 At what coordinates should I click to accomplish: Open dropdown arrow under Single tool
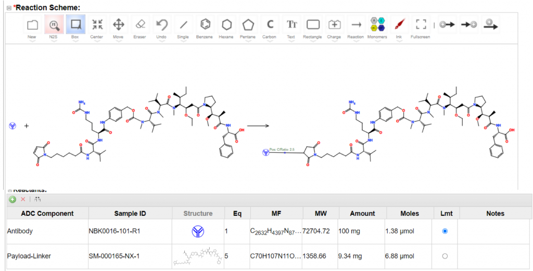point(183,41)
